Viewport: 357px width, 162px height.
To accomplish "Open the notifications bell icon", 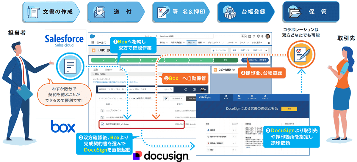I will tap(262, 36).
